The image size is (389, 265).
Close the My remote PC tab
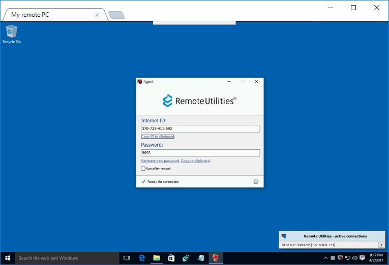click(x=98, y=15)
